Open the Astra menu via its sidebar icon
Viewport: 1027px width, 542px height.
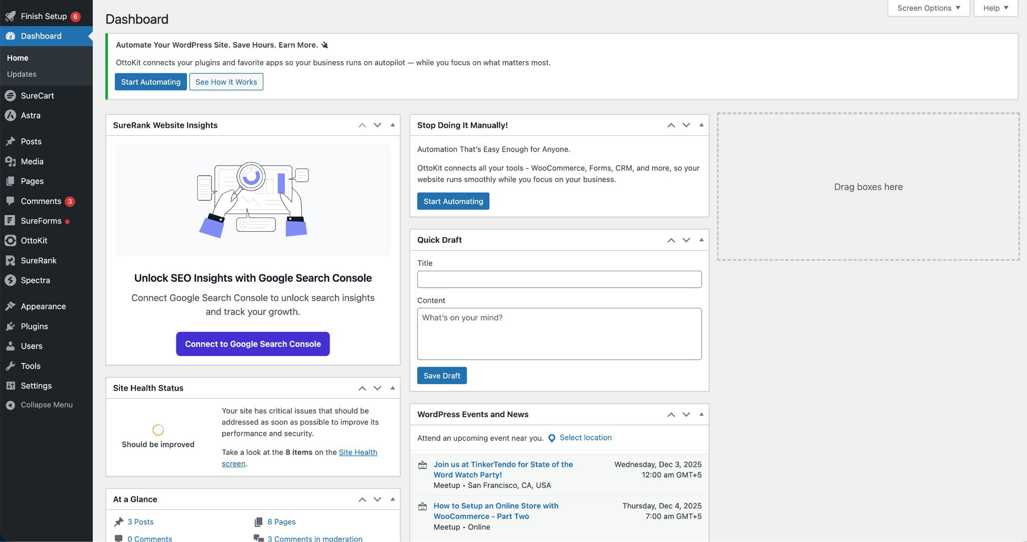point(11,115)
